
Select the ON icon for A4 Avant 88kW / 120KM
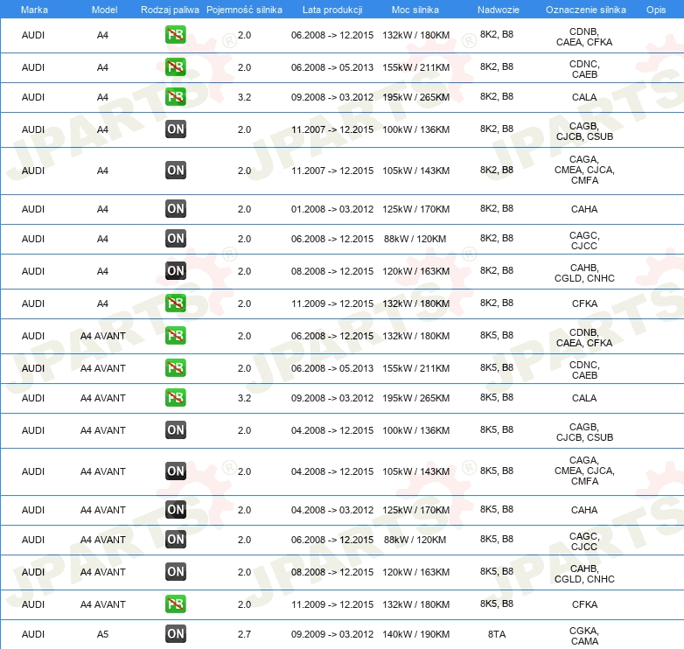point(176,540)
